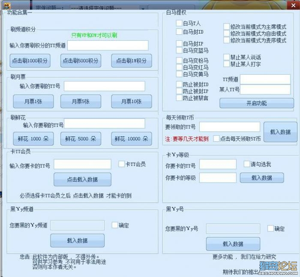Focus the 输入你要卡的YY号 input field
The width and height of the screenshot is (300, 277).
tap(82, 164)
